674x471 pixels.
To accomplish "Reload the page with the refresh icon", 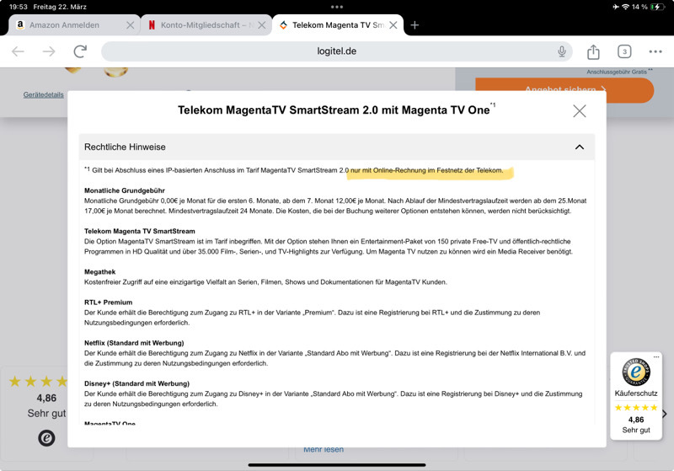I will (80, 51).
